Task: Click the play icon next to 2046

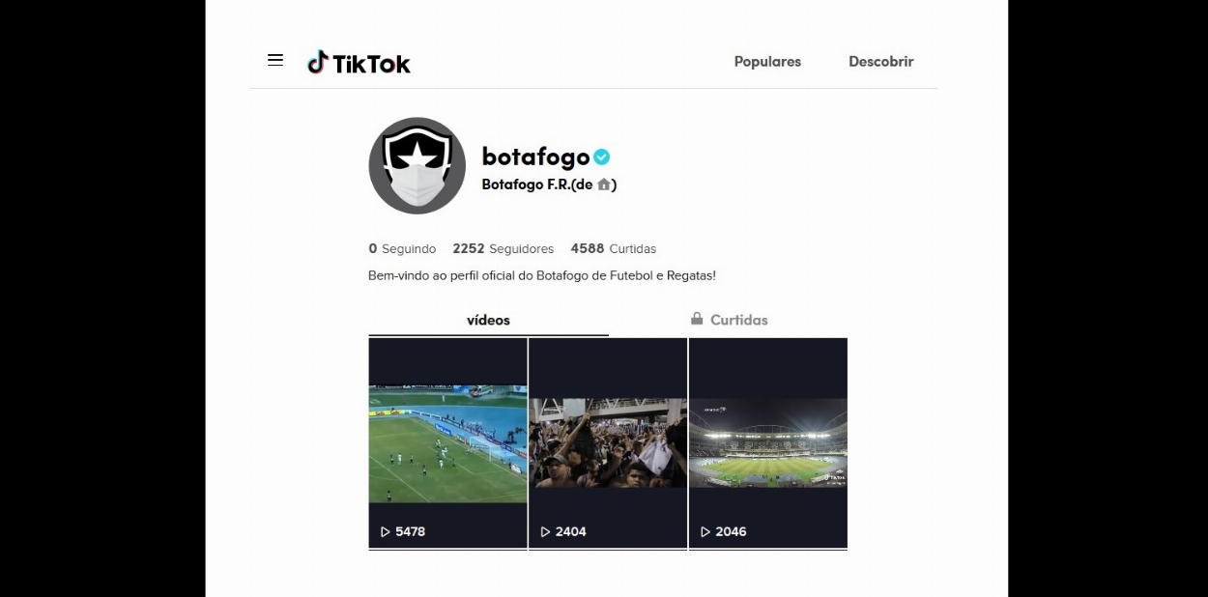Action: click(705, 532)
